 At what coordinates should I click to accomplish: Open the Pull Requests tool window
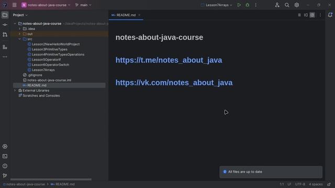5,34
